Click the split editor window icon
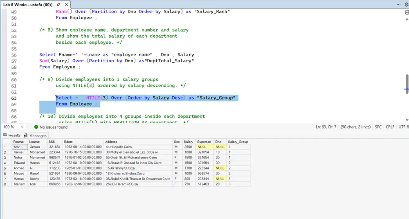 coord(407,13)
